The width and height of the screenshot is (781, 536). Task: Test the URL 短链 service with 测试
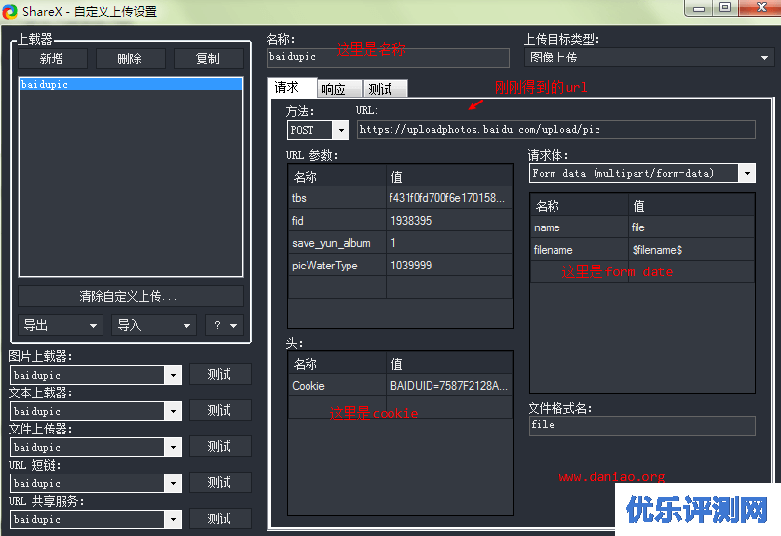click(x=221, y=482)
